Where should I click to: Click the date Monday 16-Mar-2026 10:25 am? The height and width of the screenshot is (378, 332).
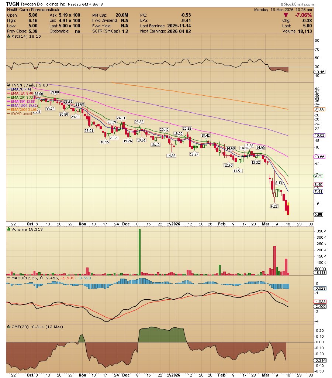pos(283,10)
